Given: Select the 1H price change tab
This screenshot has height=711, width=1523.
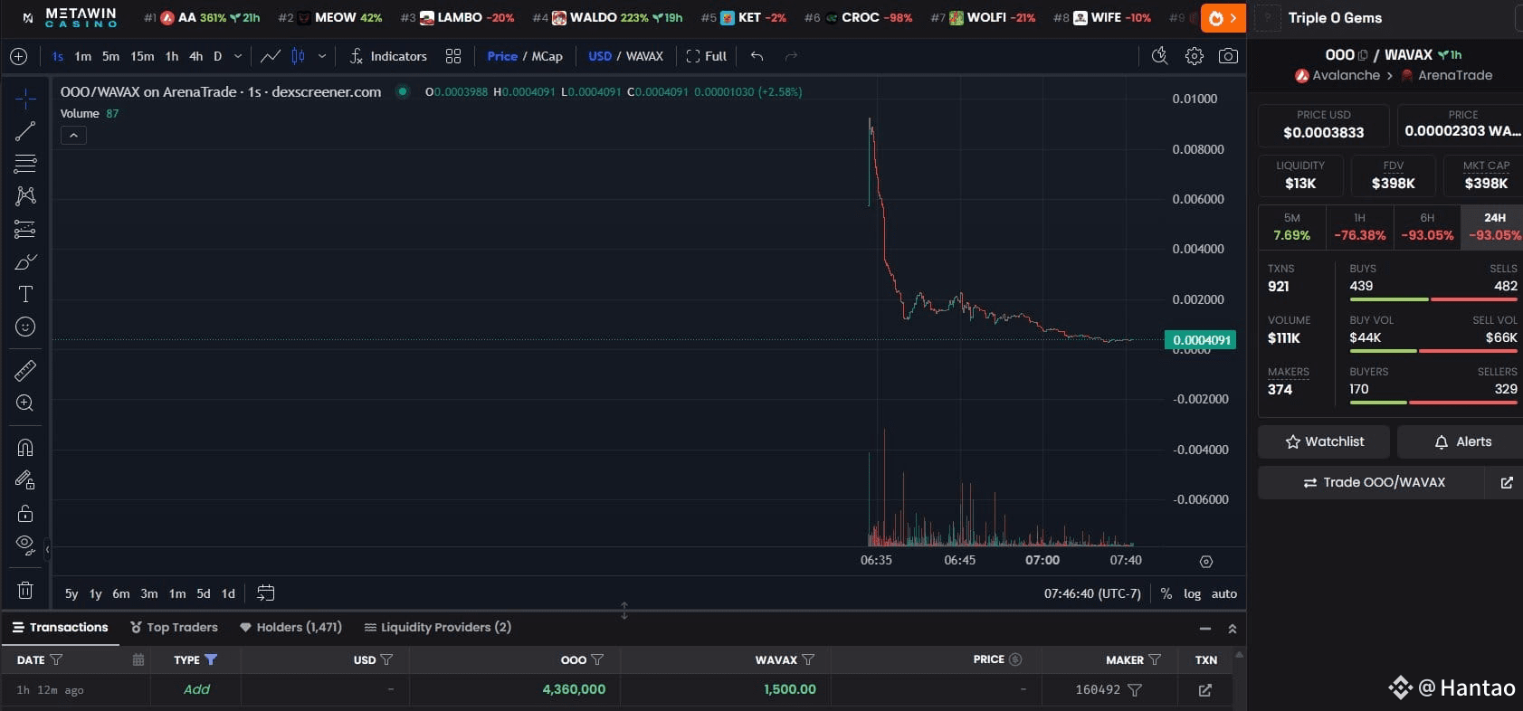Looking at the screenshot, I should coord(1359,227).
